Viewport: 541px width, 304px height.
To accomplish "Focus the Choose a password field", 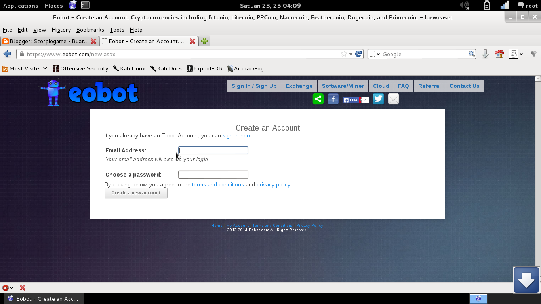I will coord(213,175).
